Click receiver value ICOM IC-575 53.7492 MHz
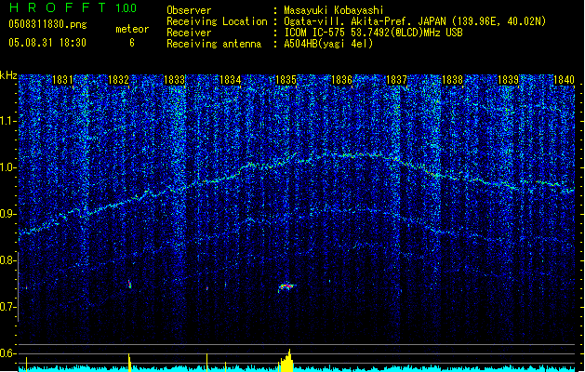This screenshot has width=585, height=372. 373,33
